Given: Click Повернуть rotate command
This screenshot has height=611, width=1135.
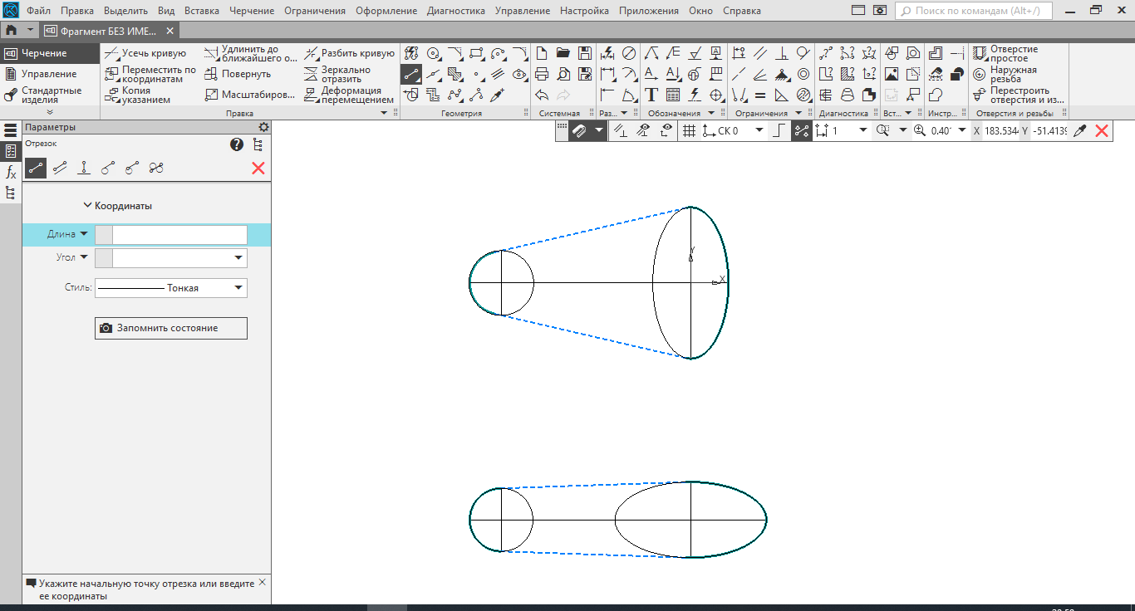Looking at the screenshot, I should (238, 74).
